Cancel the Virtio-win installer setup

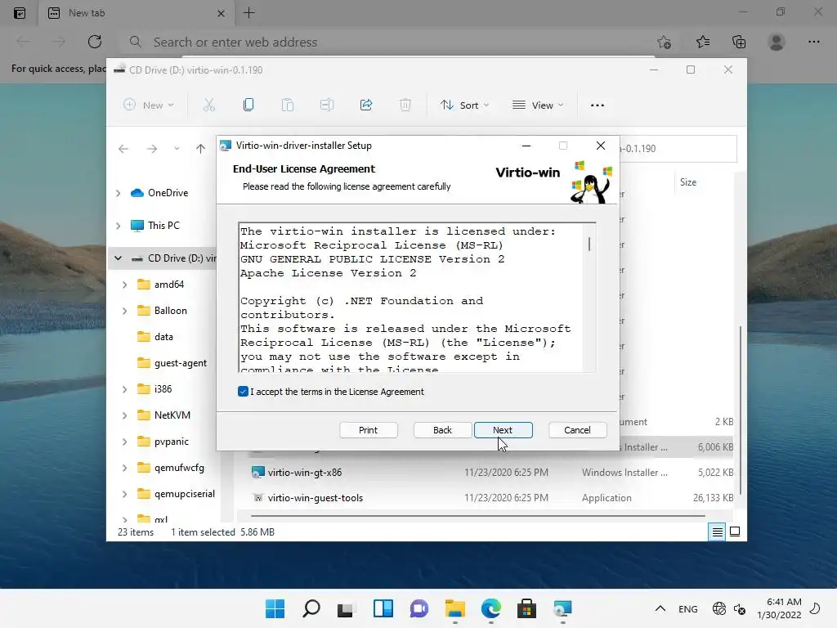point(578,430)
